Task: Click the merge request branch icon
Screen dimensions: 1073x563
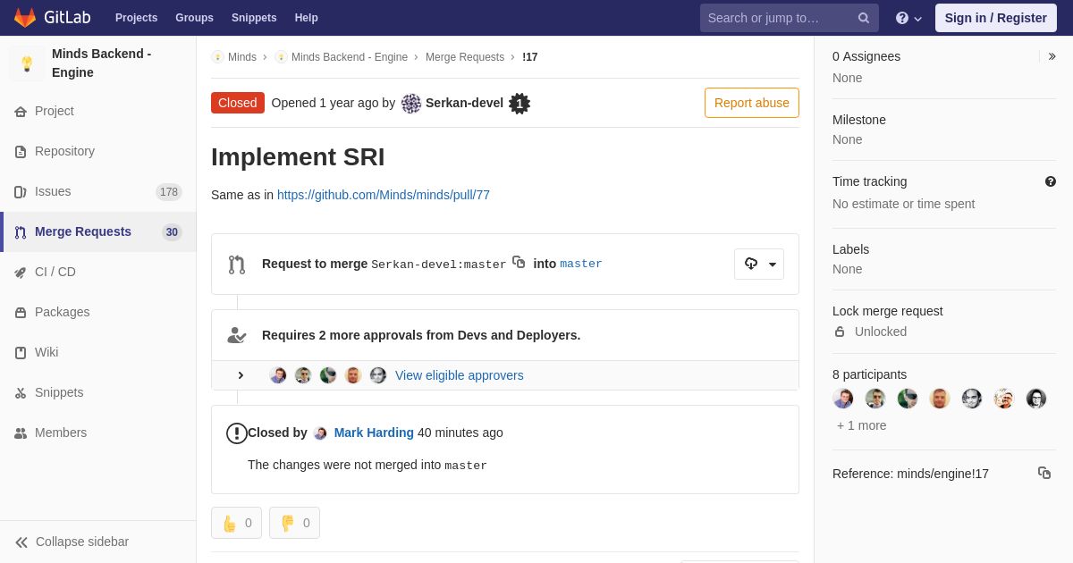Action: [x=236, y=265]
